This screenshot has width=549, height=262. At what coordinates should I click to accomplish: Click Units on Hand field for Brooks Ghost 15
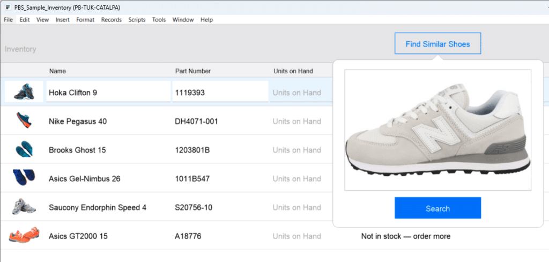pos(296,150)
